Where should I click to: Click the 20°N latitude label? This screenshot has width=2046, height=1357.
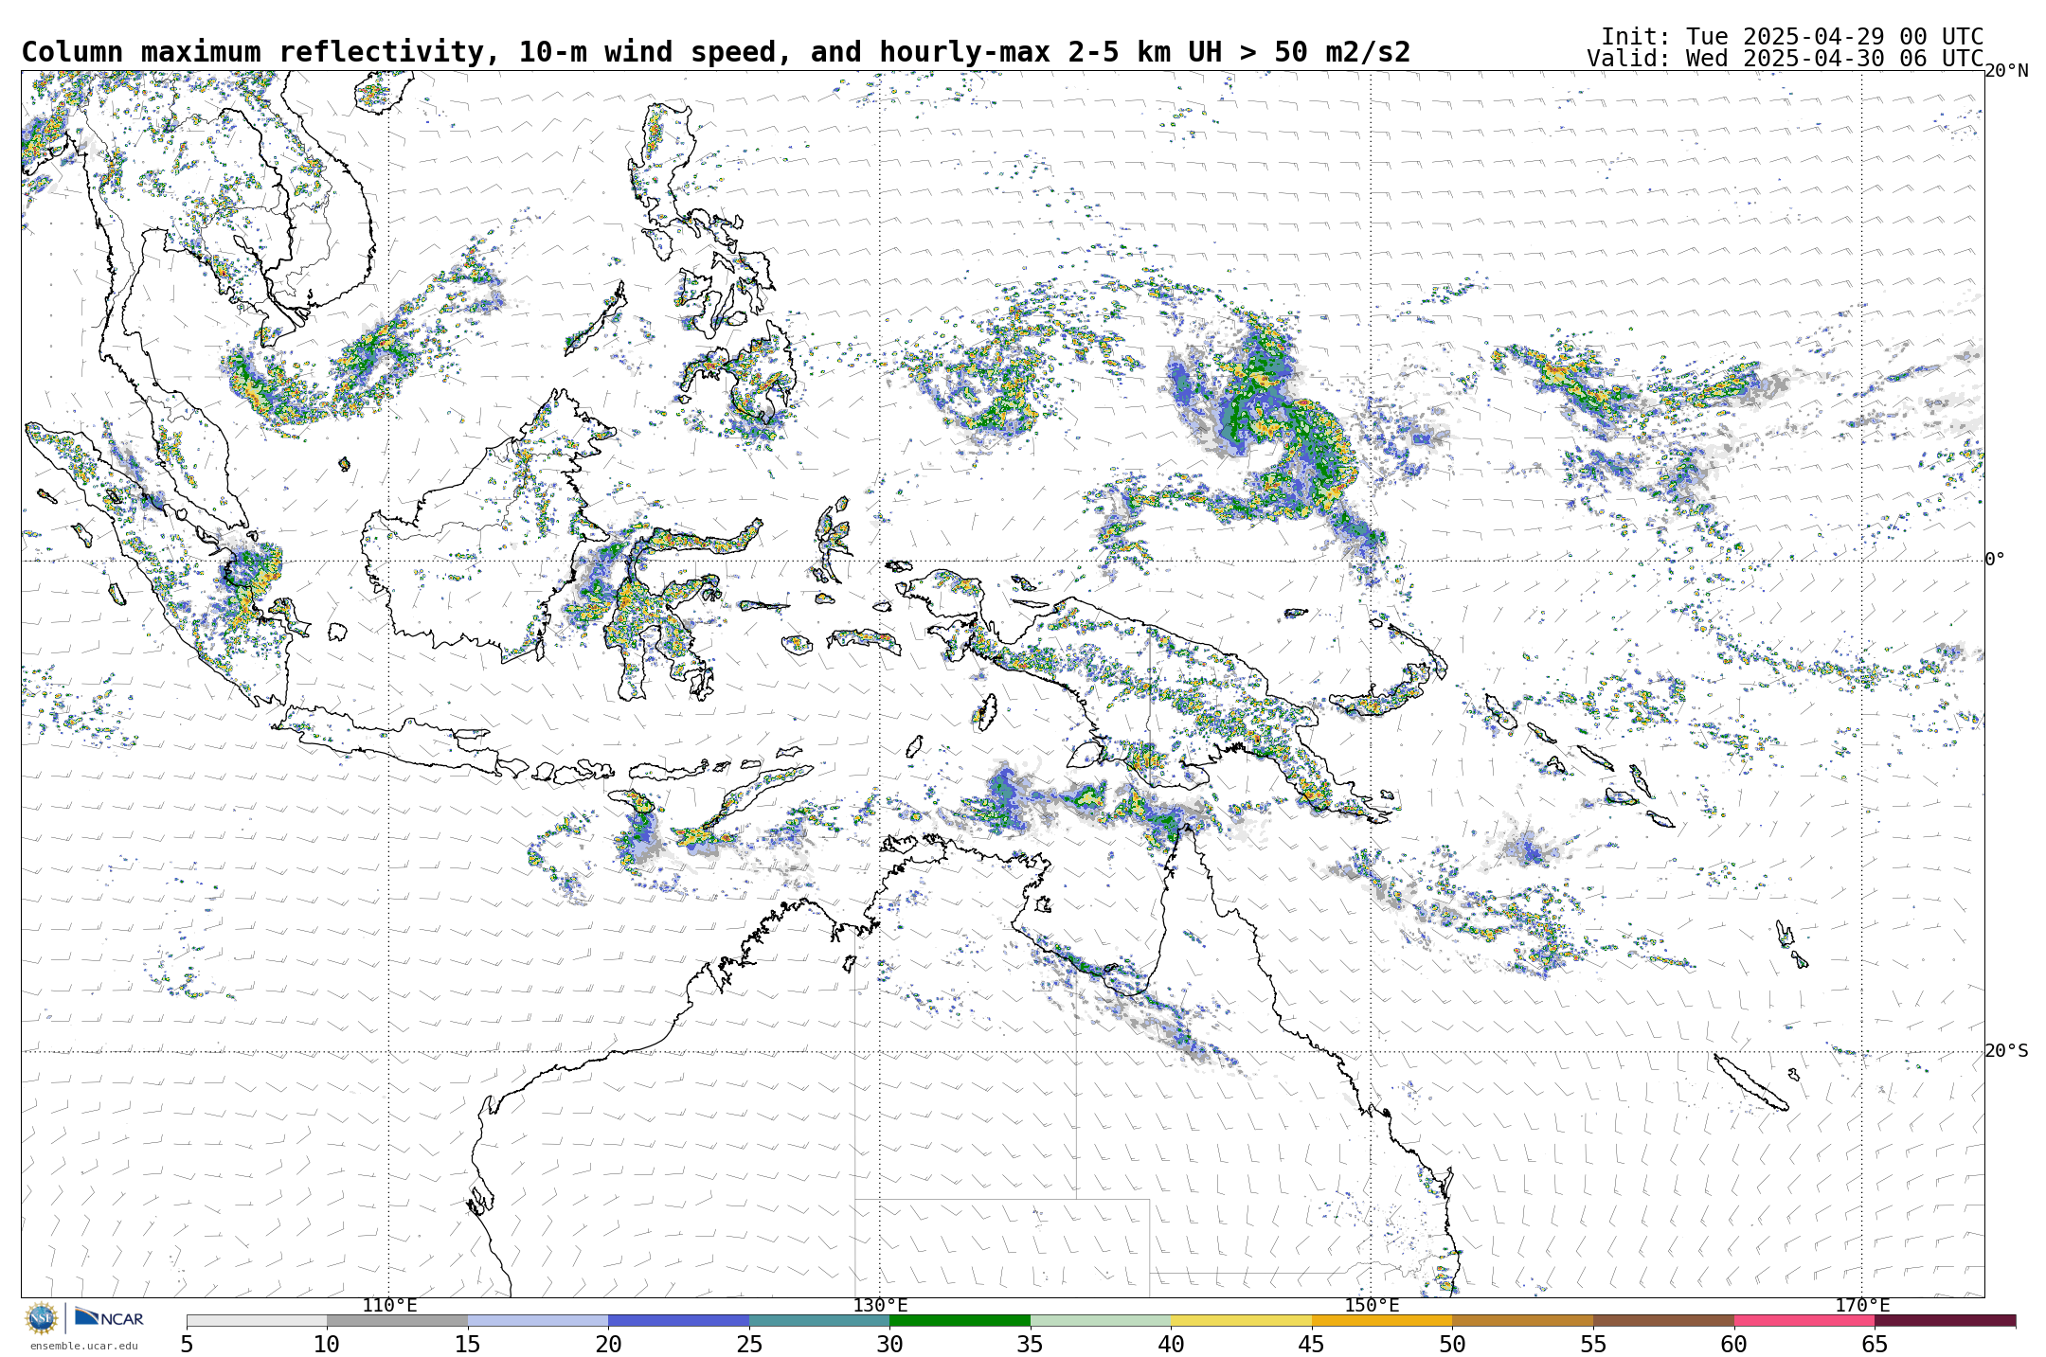[2006, 71]
